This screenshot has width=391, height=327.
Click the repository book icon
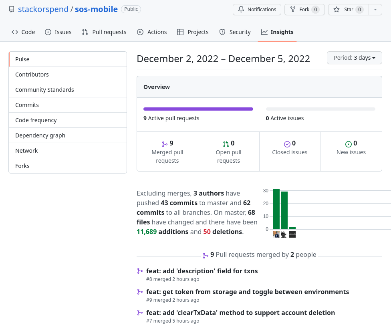tap(12, 9)
